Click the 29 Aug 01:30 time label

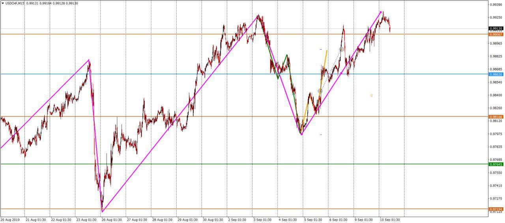(x=187, y=219)
